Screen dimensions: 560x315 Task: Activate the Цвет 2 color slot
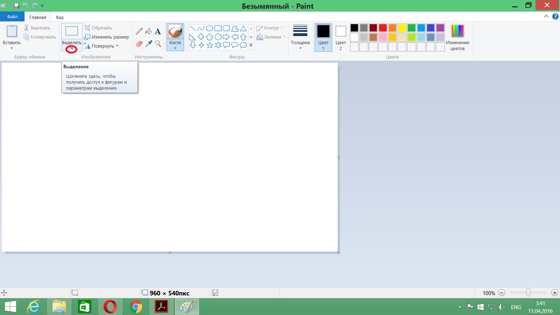coord(341,37)
